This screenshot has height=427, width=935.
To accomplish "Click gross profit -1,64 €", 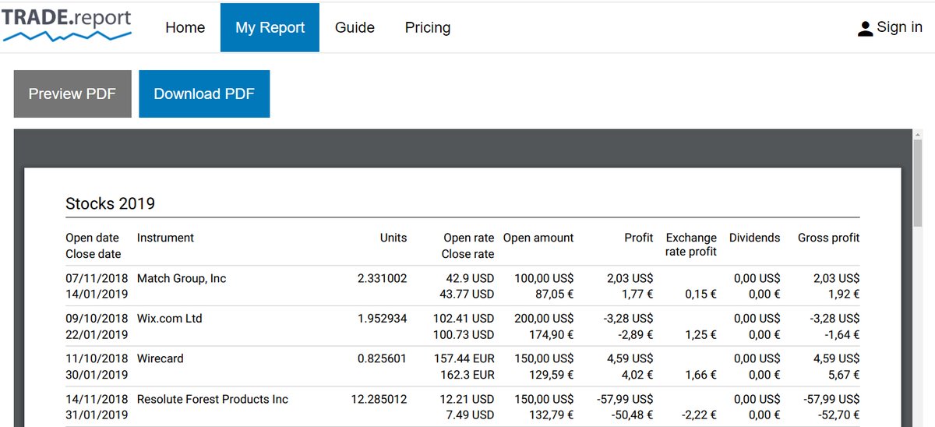I will (841, 334).
